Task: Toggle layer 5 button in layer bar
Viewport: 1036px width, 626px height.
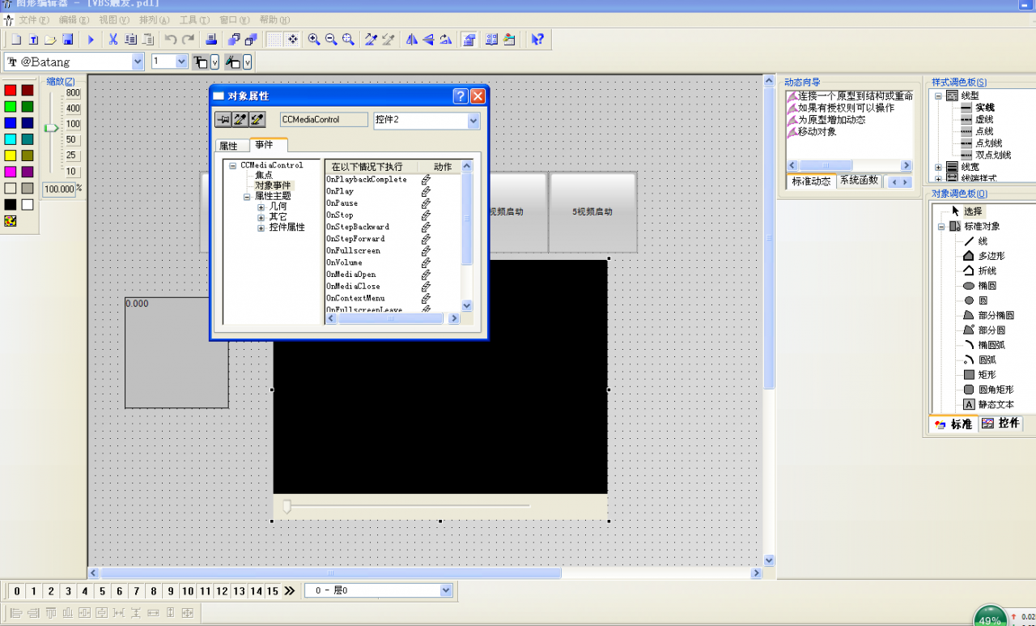Action: point(102,591)
